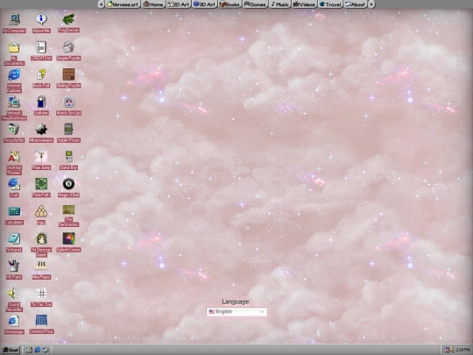Switch to the 2D Art tab
The height and width of the screenshot is (355, 473).
pyautogui.click(x=179, y=4)
